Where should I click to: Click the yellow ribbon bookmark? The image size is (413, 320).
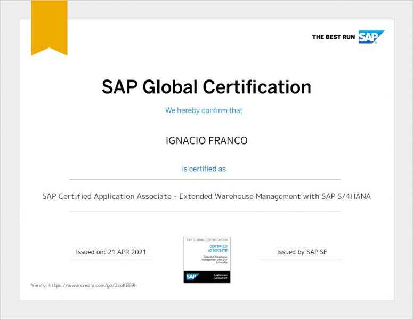tap(49, 27)
